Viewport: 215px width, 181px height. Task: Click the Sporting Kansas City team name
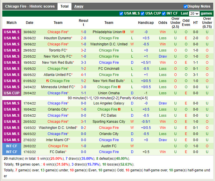[109, 122]
